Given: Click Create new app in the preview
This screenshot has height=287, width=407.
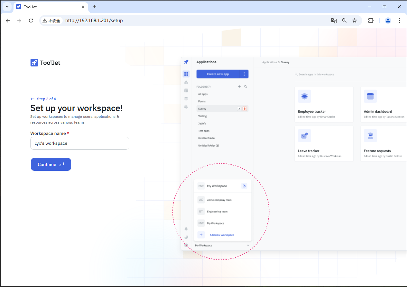Looking at the screenshot, I should coord(218,74).
